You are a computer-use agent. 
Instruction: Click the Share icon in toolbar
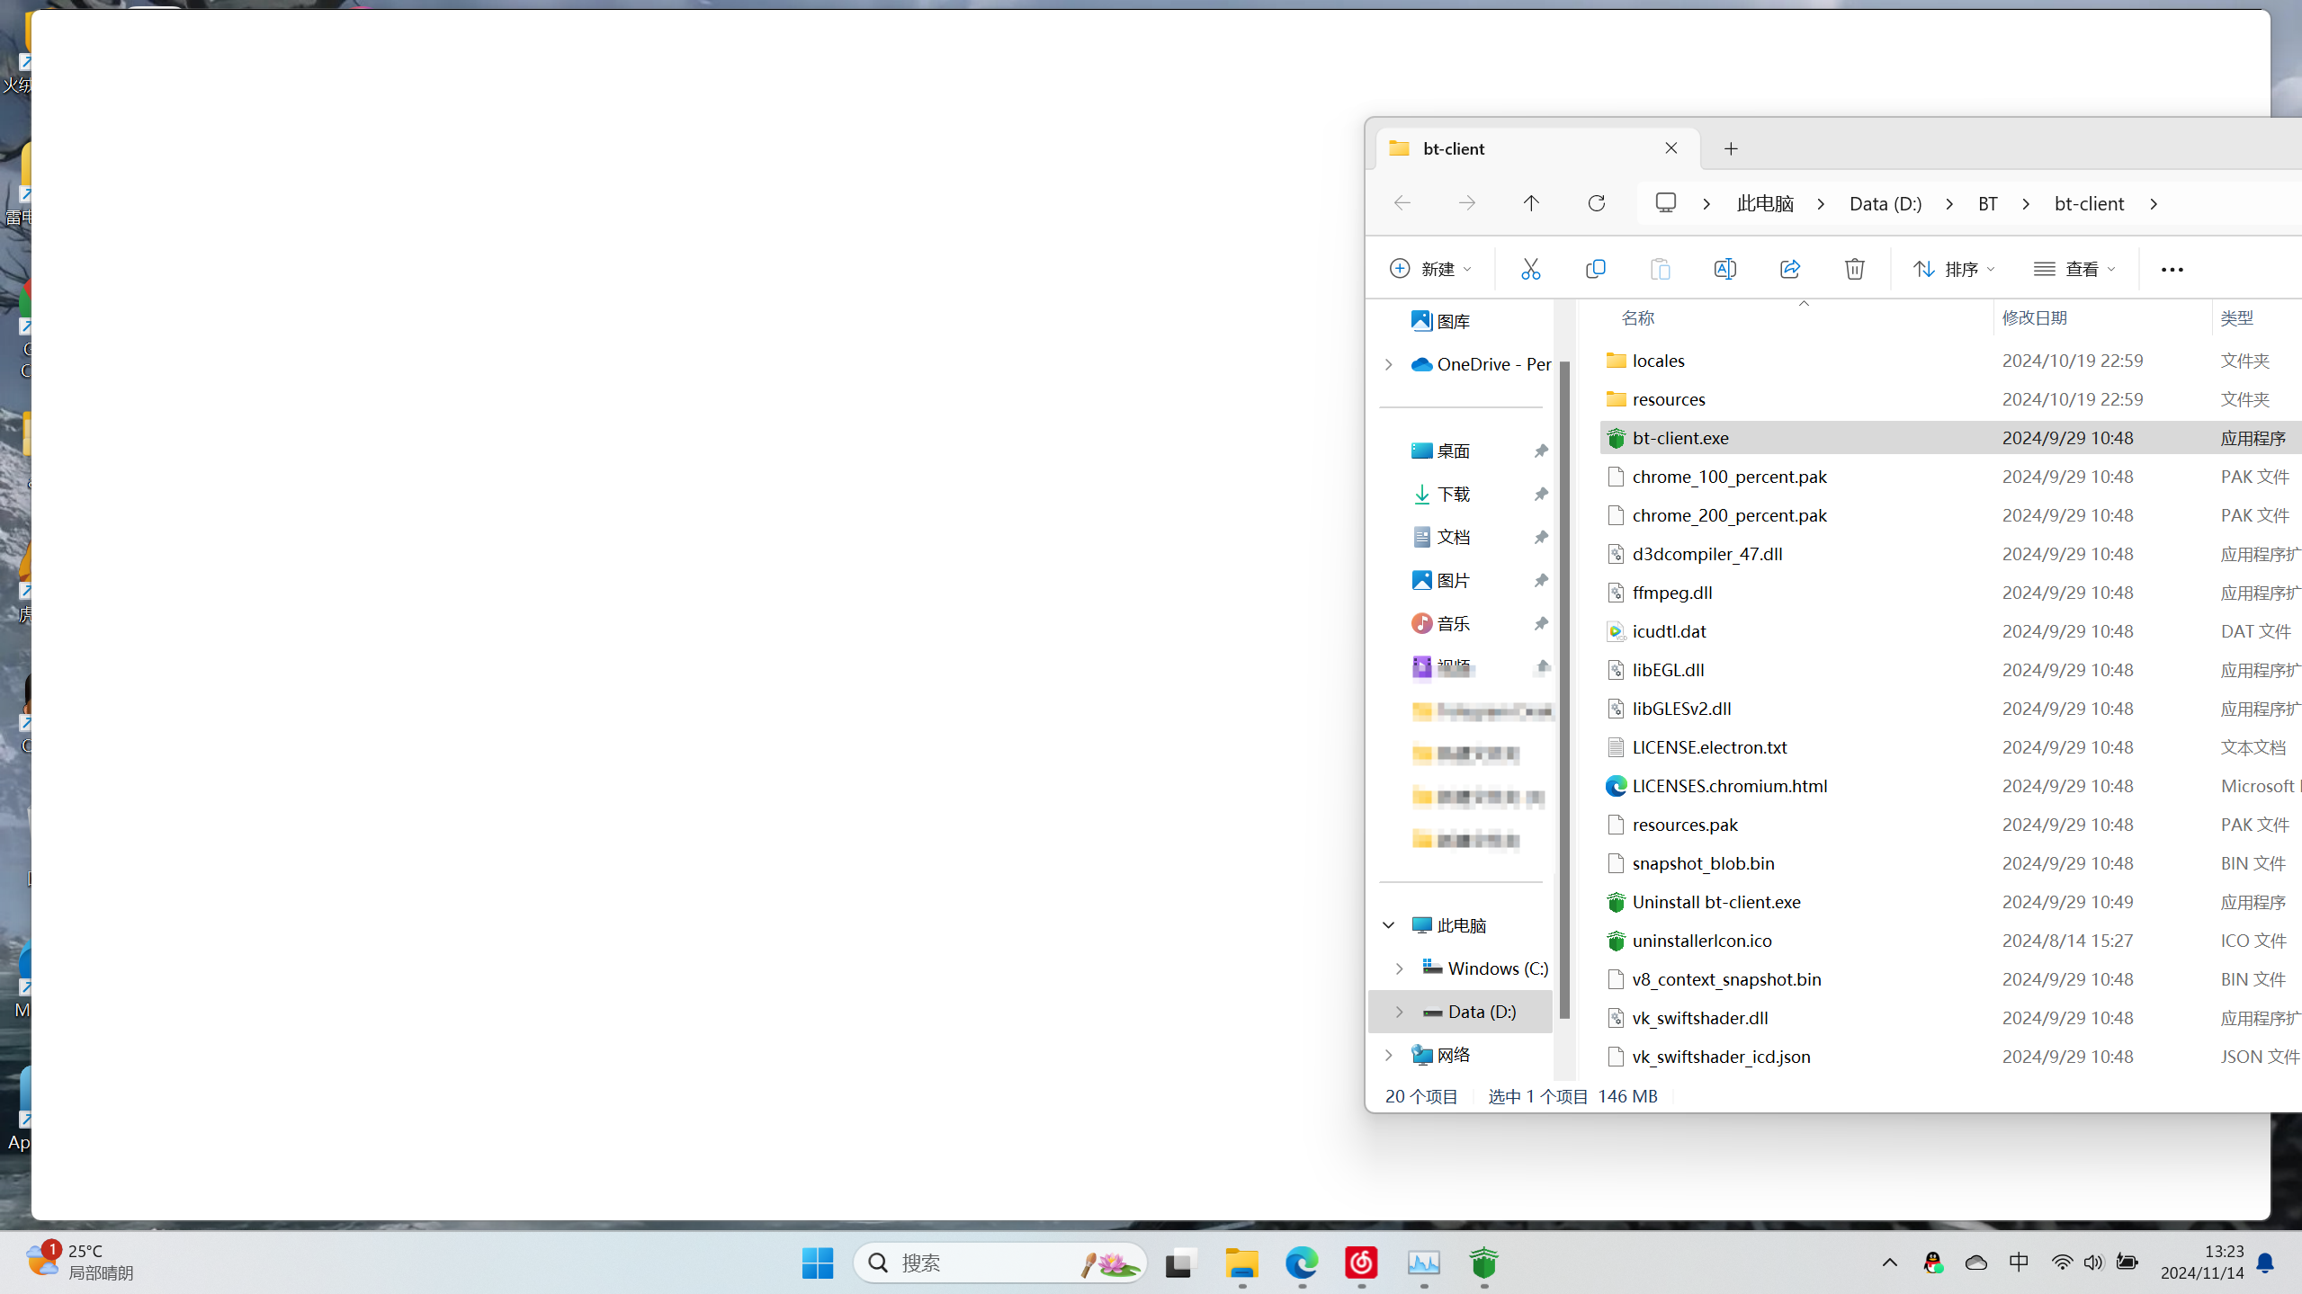click(x=1789, y=269)
